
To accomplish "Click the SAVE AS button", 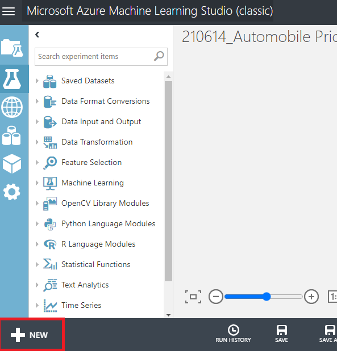I will coord(328,333).
